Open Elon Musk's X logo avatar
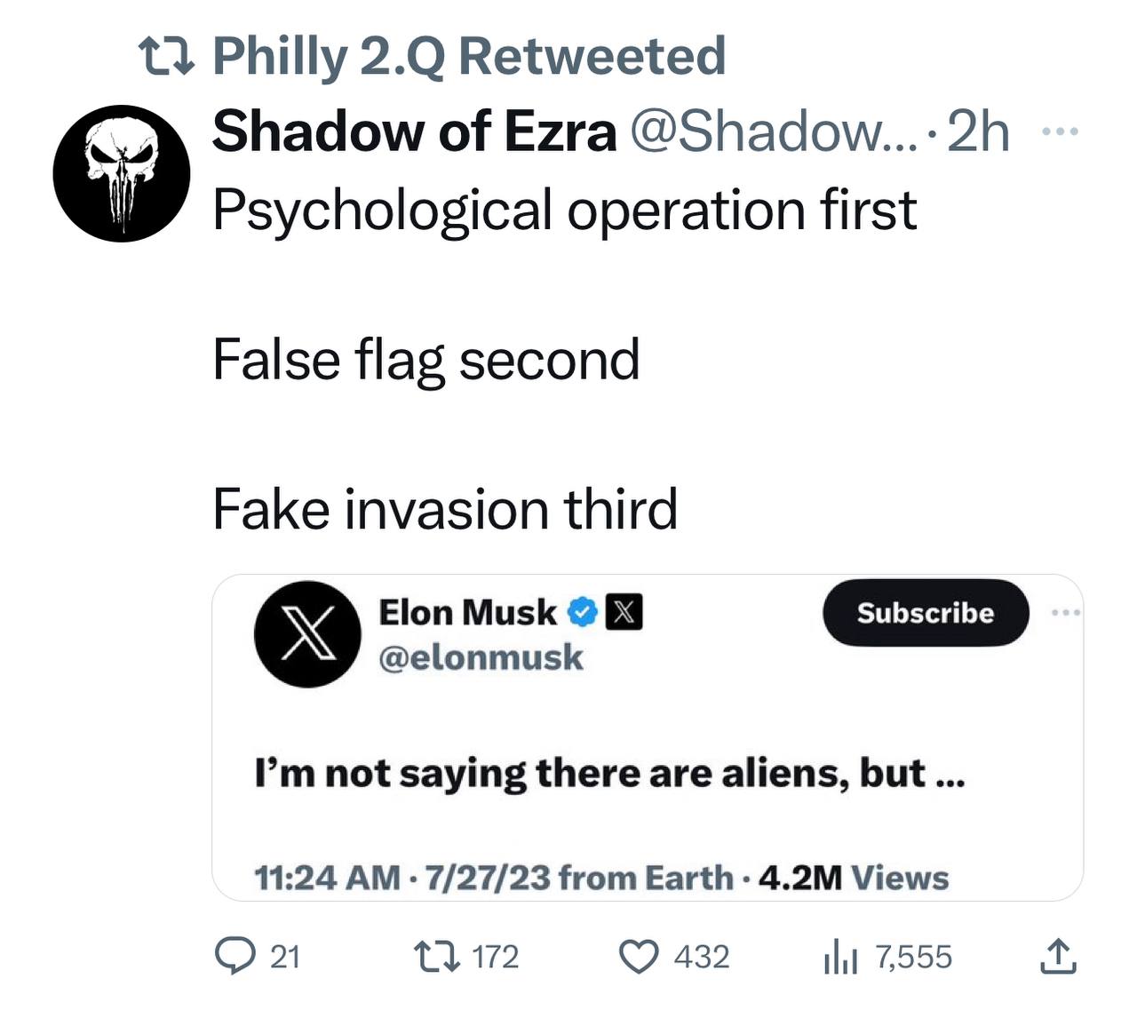Viewport: 1137px width, 1010px height. [x=307, y=635]
